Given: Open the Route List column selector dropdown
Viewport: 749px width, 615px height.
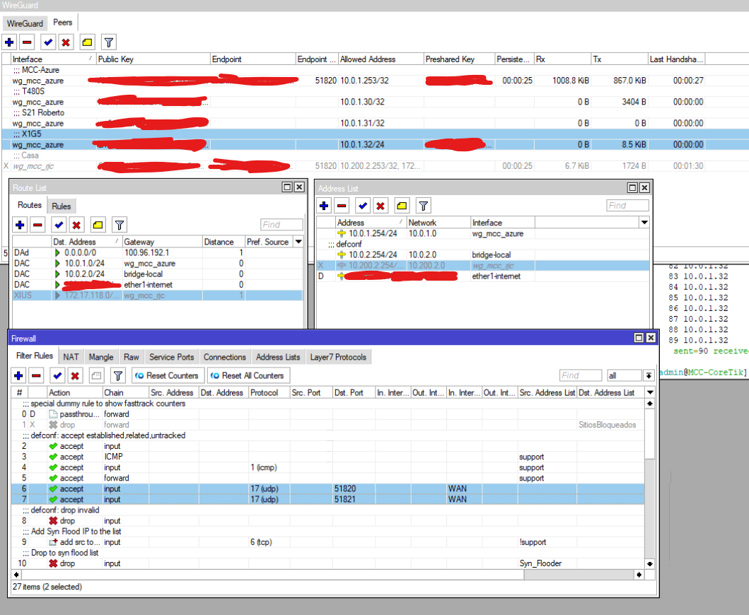Looking at the screenshot, I should click(298, 242).
